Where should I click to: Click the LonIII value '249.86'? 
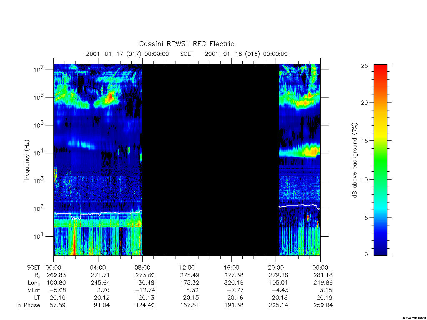[323, 283]
